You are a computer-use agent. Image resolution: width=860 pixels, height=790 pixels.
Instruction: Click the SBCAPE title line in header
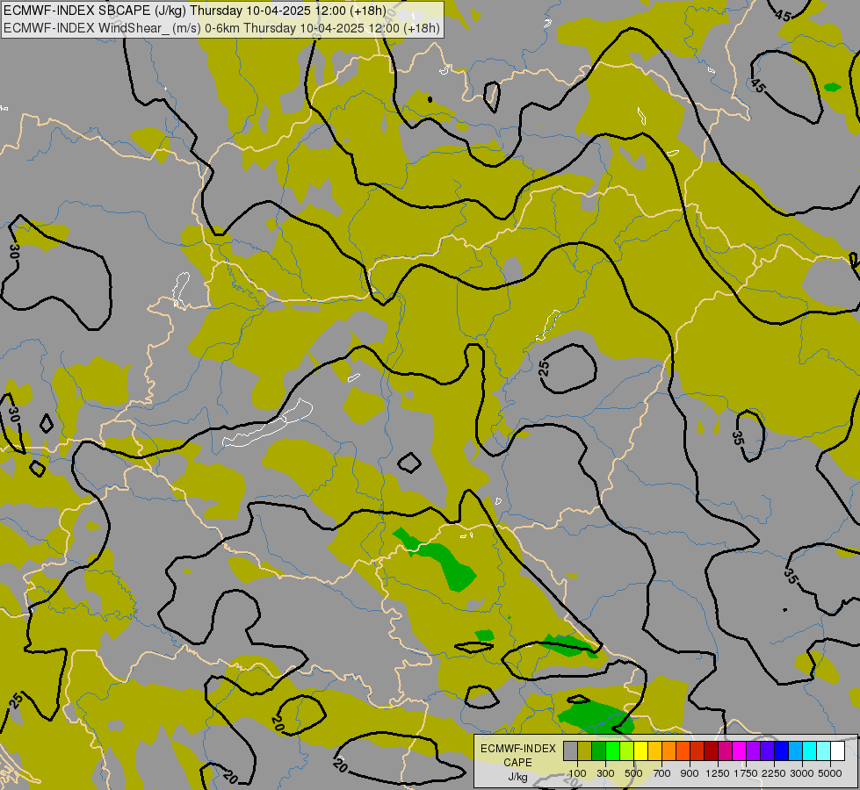(x=195, y=11)
